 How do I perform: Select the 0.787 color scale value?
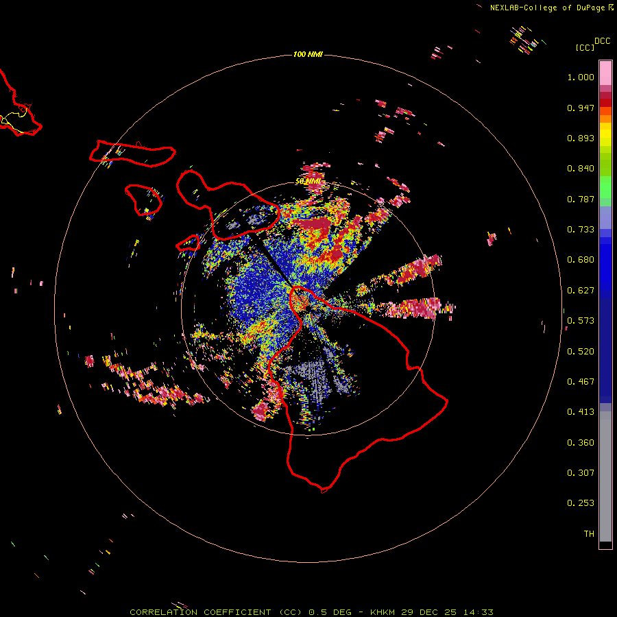pyautogui.click(x=581, y=199)
